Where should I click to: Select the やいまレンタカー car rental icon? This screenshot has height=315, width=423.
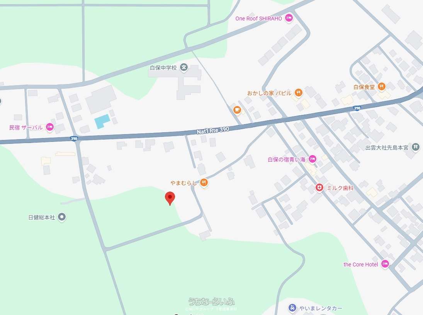pos(292,307)
